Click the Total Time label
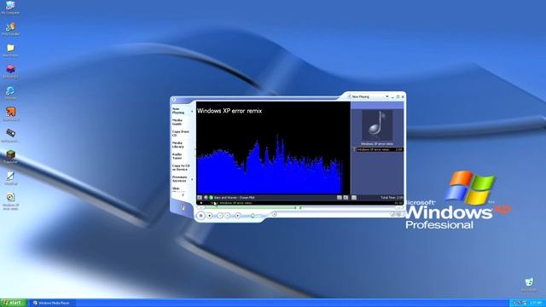 (x=392, y=197)
